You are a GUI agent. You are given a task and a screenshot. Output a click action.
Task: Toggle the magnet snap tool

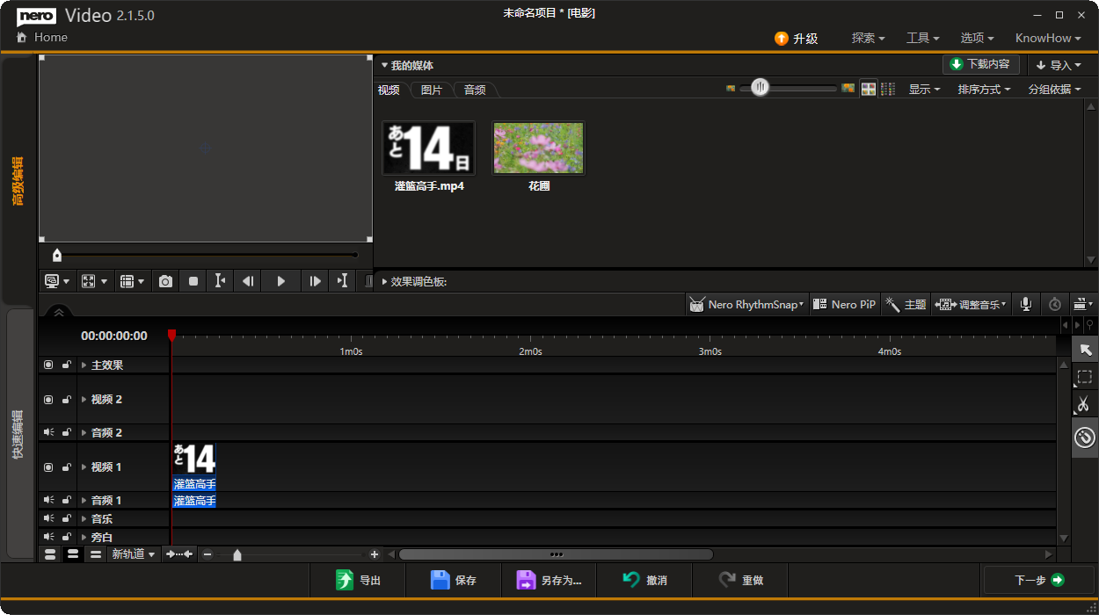(1085, 437)
